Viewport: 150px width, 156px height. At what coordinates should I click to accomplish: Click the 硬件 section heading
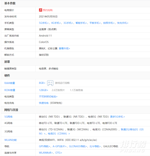click(x=7, y=76)
